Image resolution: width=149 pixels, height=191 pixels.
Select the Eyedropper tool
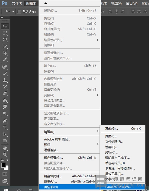5,59
